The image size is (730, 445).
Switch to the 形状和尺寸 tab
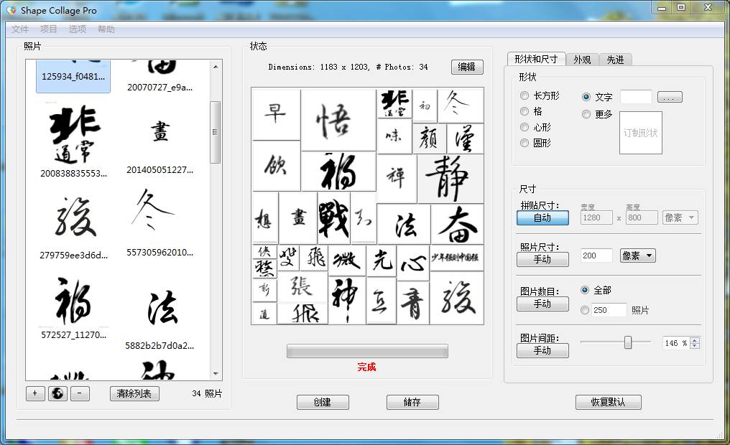(x=536, y=59)
